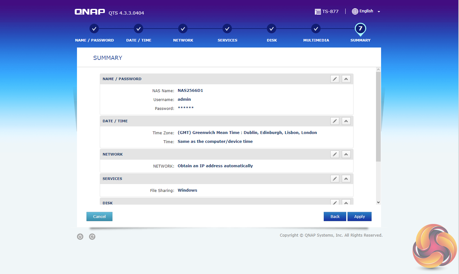Go to the Network step checkmark

coord(183,29)
